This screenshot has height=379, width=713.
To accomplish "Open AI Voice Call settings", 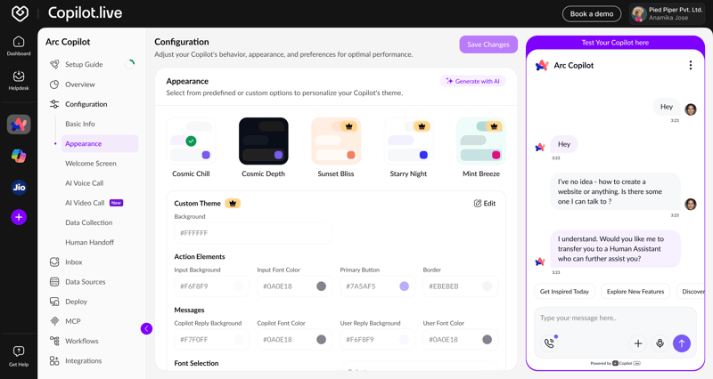I will (x=84, y=183).
